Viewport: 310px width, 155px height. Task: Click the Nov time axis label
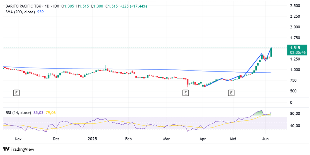[18, 139]
